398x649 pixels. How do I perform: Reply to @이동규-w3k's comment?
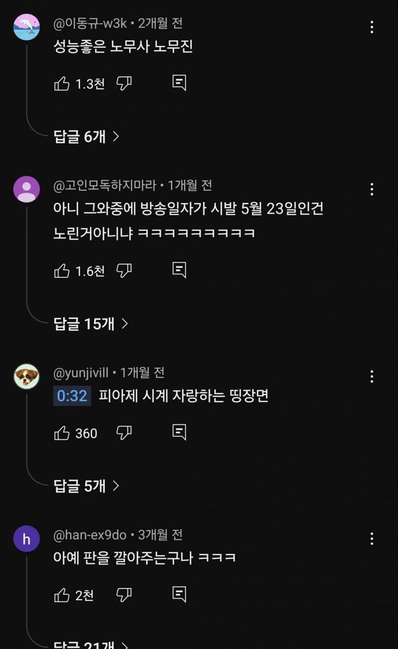coord(179,83)
